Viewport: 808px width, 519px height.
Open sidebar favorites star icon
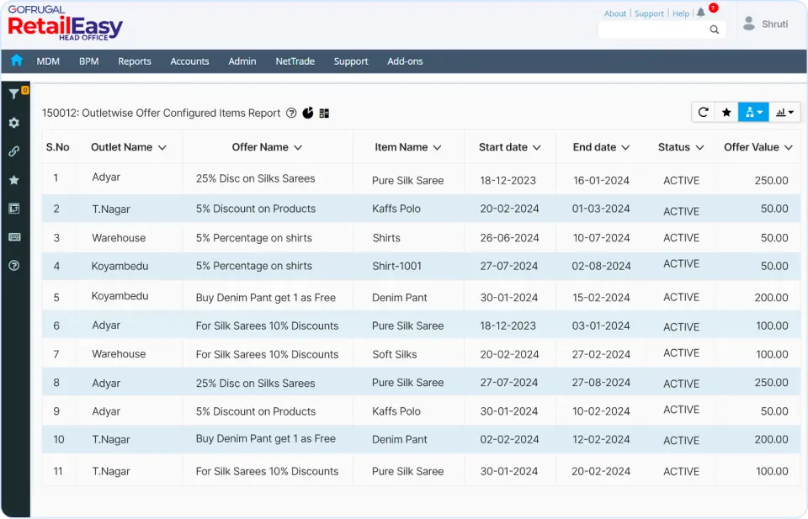(x=14, y=179)
